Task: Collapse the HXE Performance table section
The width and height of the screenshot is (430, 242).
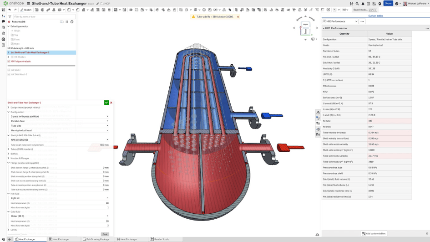Action: (x=324, y=28)
